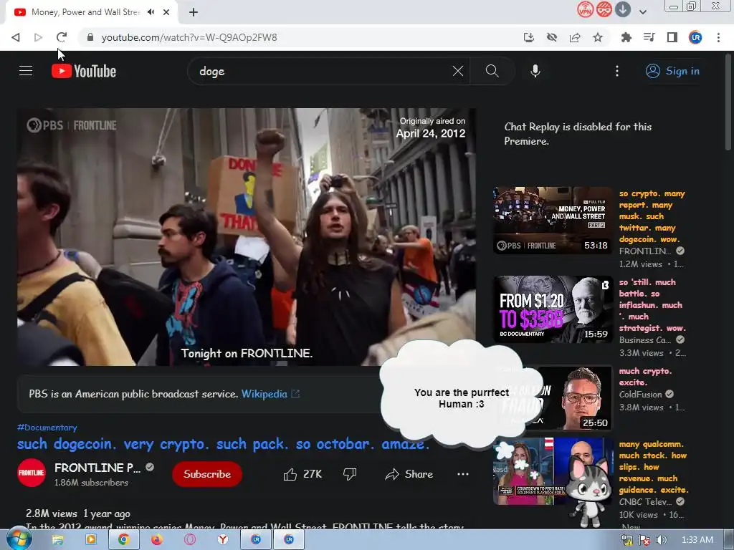Screen dimensions: 734x550
Task: Clear the search box text
Action: [458, 71]
